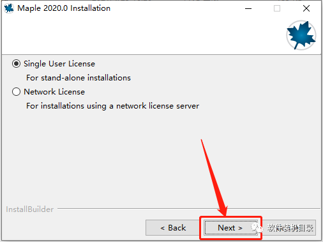The height and width of the screenshot is (242, 323).
Task: Click the disabled maximize window button
Action: (x=277, y=8)
